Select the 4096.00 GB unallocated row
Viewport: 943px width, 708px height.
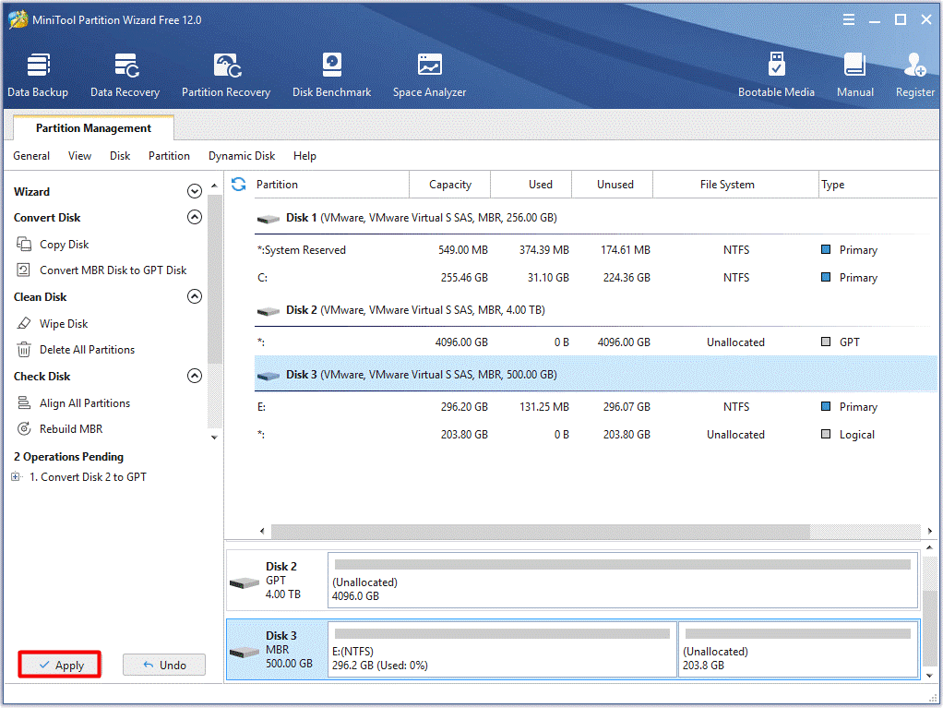596,342
